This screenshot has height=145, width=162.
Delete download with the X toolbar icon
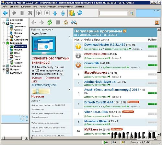30,13
